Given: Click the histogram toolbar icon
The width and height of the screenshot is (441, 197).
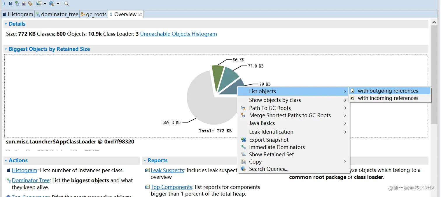Looking at the screenshot, I should (x=11, y=4).
